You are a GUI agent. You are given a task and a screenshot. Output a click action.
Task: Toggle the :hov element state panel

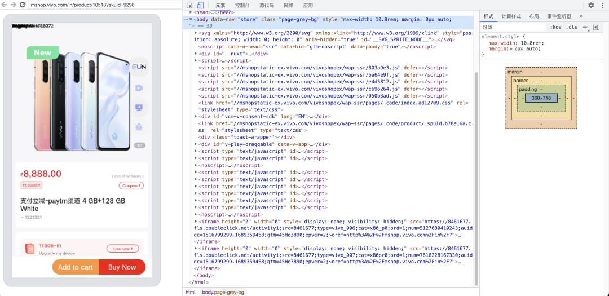tap(556, 27)
